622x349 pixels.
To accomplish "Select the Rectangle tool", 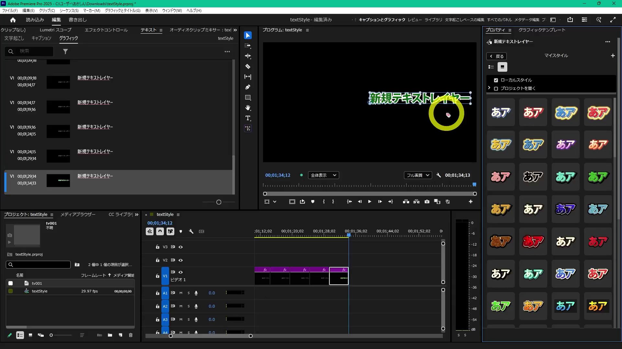I will pos(248,97).
